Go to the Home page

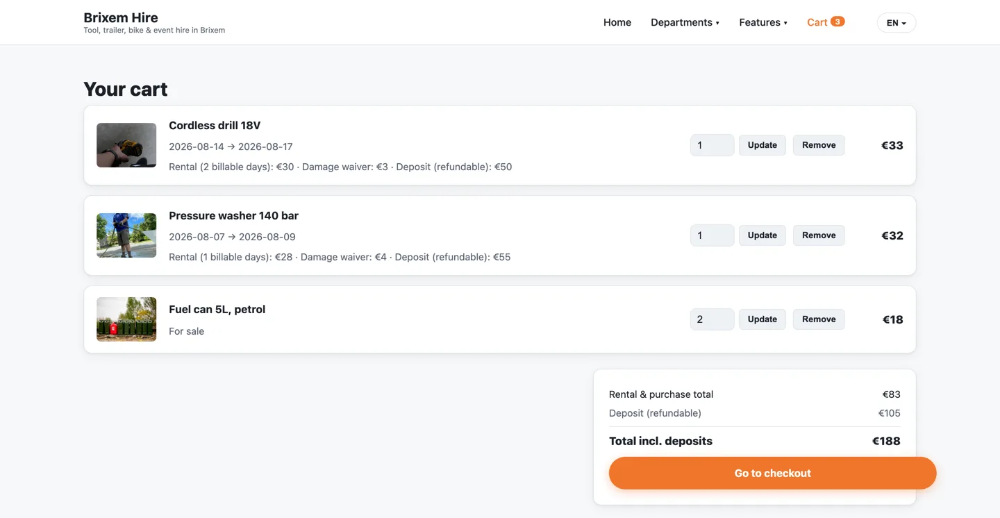point(617,22)
